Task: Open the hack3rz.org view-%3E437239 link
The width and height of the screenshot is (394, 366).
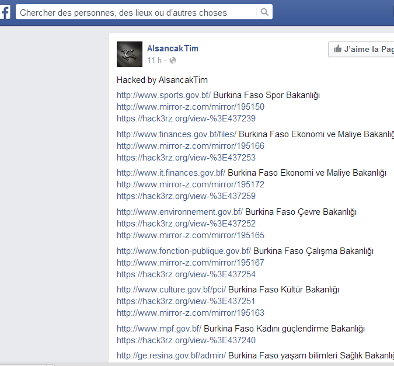Action: pyautogui.click(x=186, y=118)
